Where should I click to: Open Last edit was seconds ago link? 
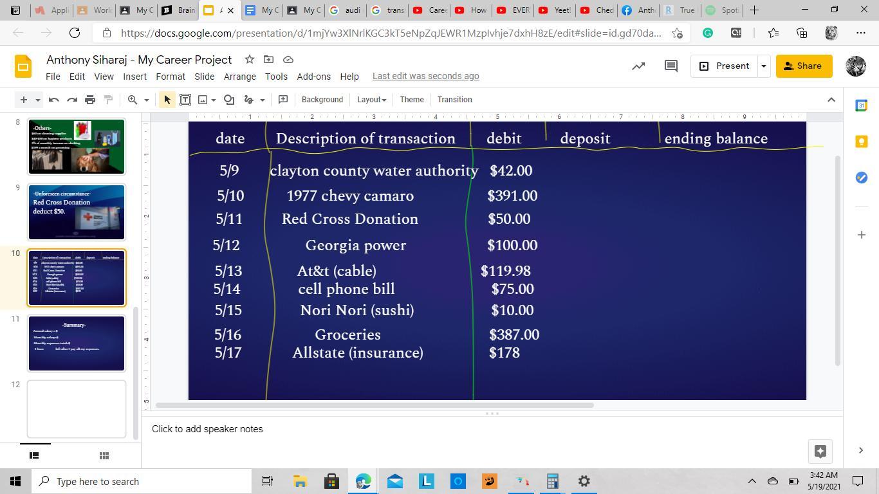click(x=425, y=76)
